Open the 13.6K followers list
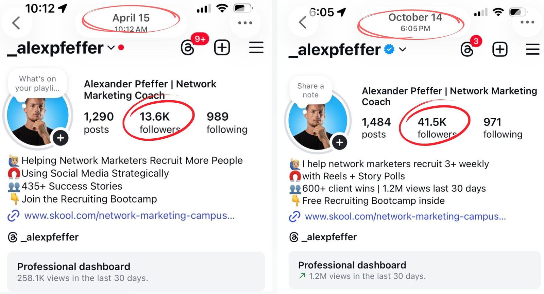544x294 pixels. (159, 122)
